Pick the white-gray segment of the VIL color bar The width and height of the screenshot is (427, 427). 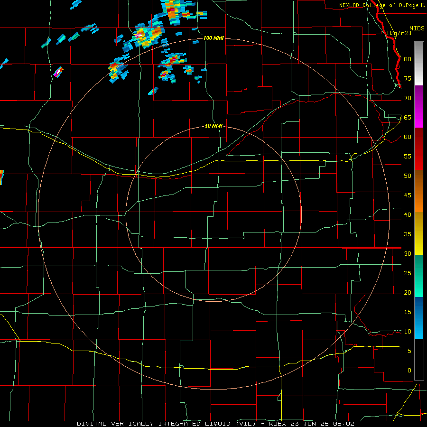coord(419,64)
